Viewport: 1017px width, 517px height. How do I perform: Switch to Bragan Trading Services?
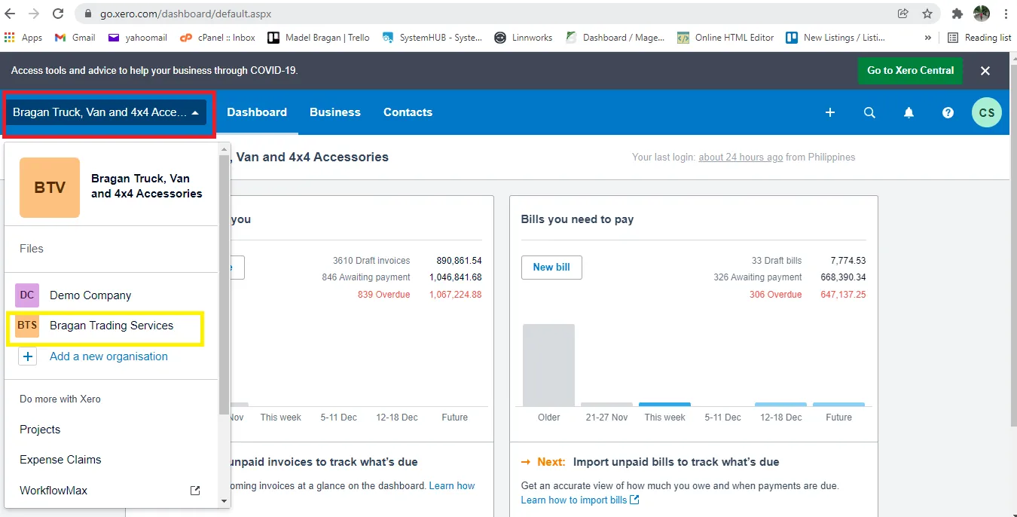[x=111, y=326]
